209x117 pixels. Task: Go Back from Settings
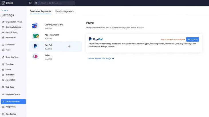pyautogui.click(x=5, y=10)
